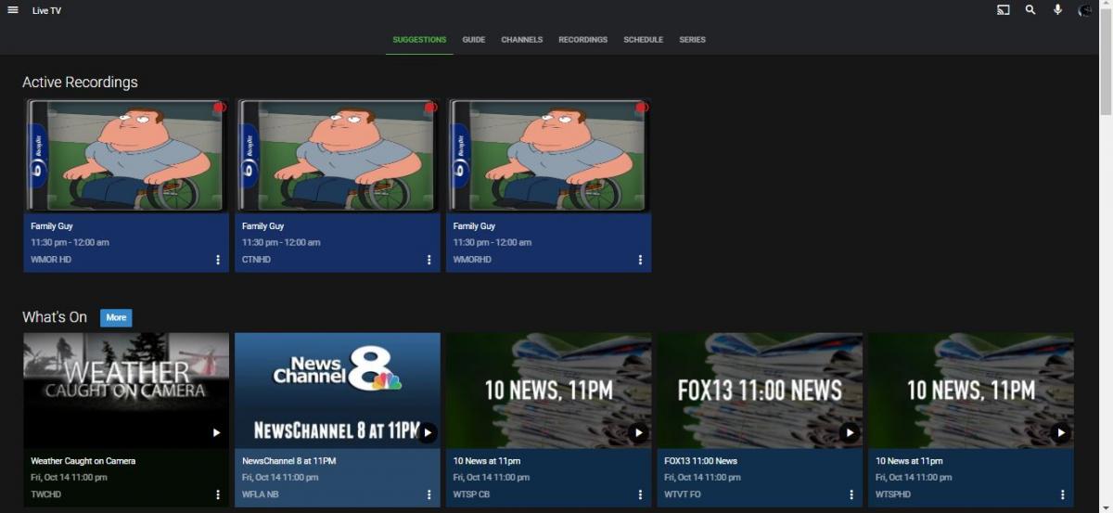Open the hamburger main menu

(13, 10)
